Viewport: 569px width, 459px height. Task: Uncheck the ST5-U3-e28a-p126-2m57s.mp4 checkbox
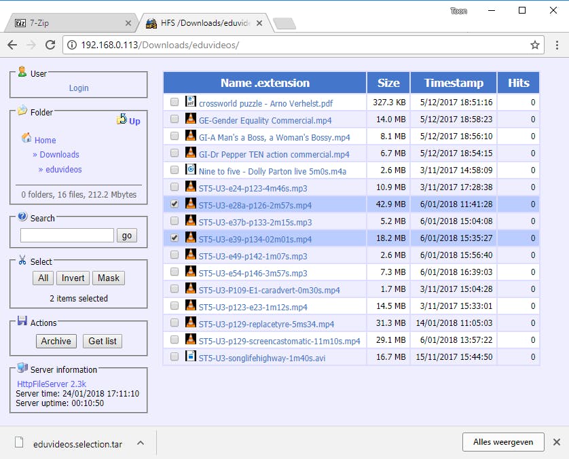click(175, 204)
